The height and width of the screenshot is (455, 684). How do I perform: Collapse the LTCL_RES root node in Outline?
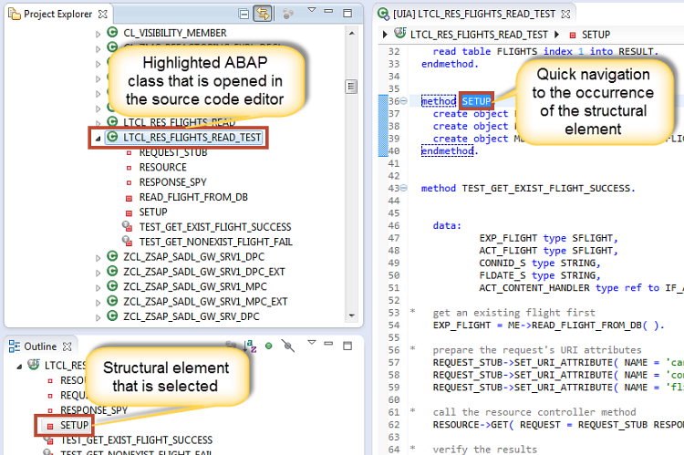(x=19, y=366)
